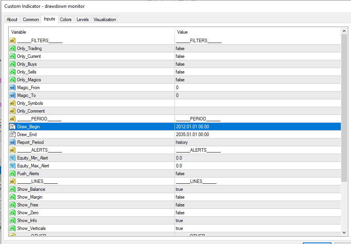Click the string icon beside the FILTERS variable
This screenshot has height=244, width=351.
13,41
